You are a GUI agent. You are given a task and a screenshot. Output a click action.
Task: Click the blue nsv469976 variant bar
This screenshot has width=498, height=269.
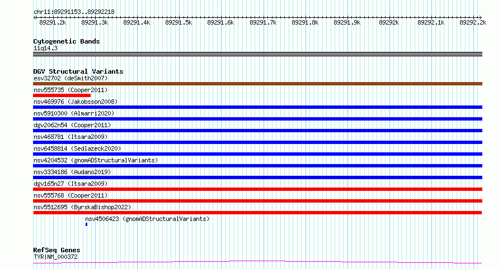pyautogui.click(x=257, y=107)
